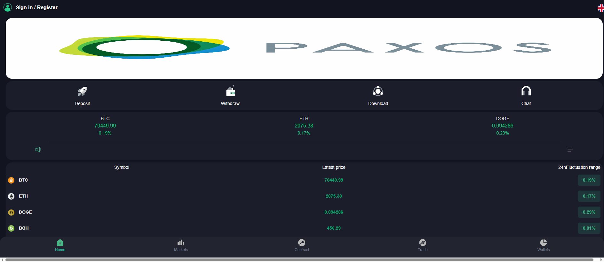Click the Trade icon

423,242
